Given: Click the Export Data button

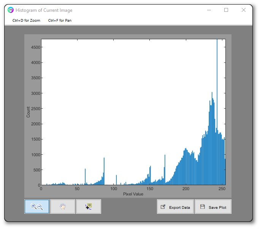Looking at the screenshot, I should [176, 207].
